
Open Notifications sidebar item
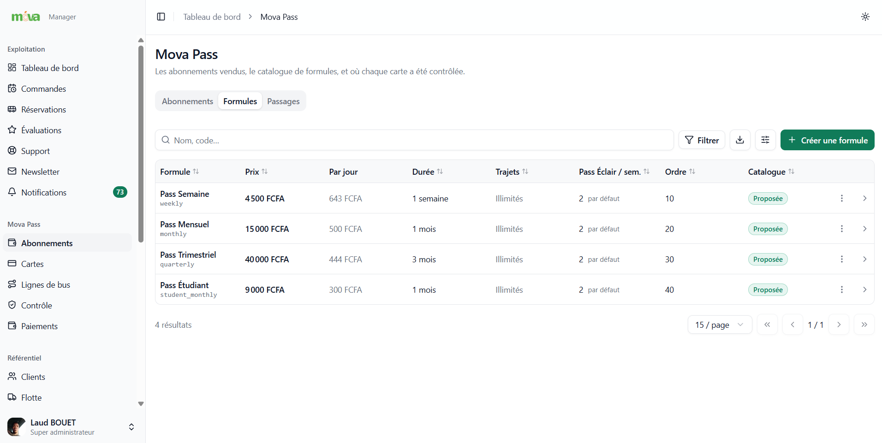[67, 192]
